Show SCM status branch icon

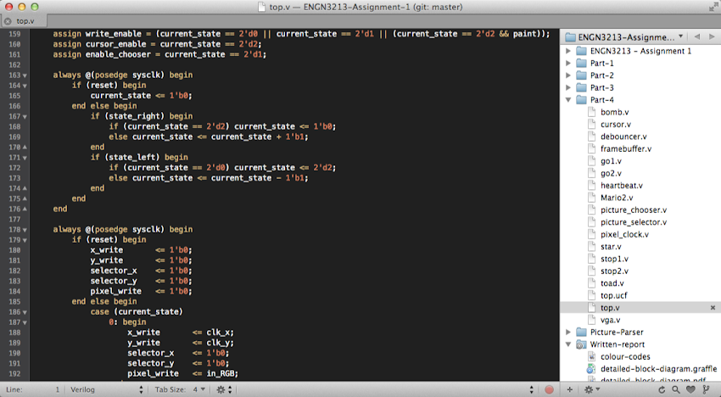706,389
